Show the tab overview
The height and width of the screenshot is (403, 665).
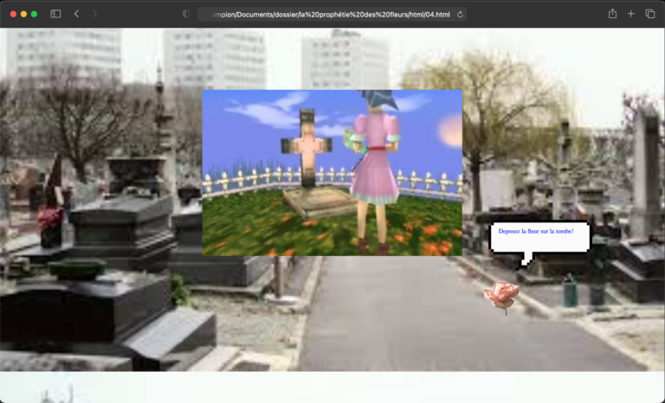pos(650,14)
